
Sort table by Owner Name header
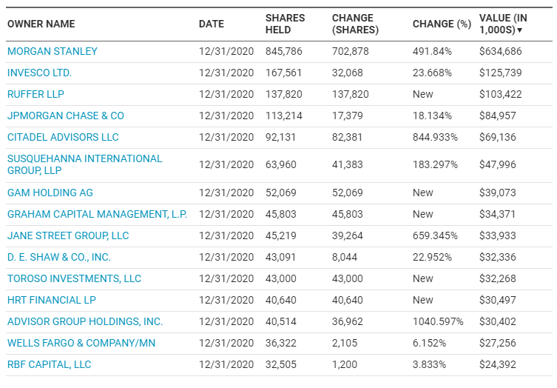[x=41, y=24]
